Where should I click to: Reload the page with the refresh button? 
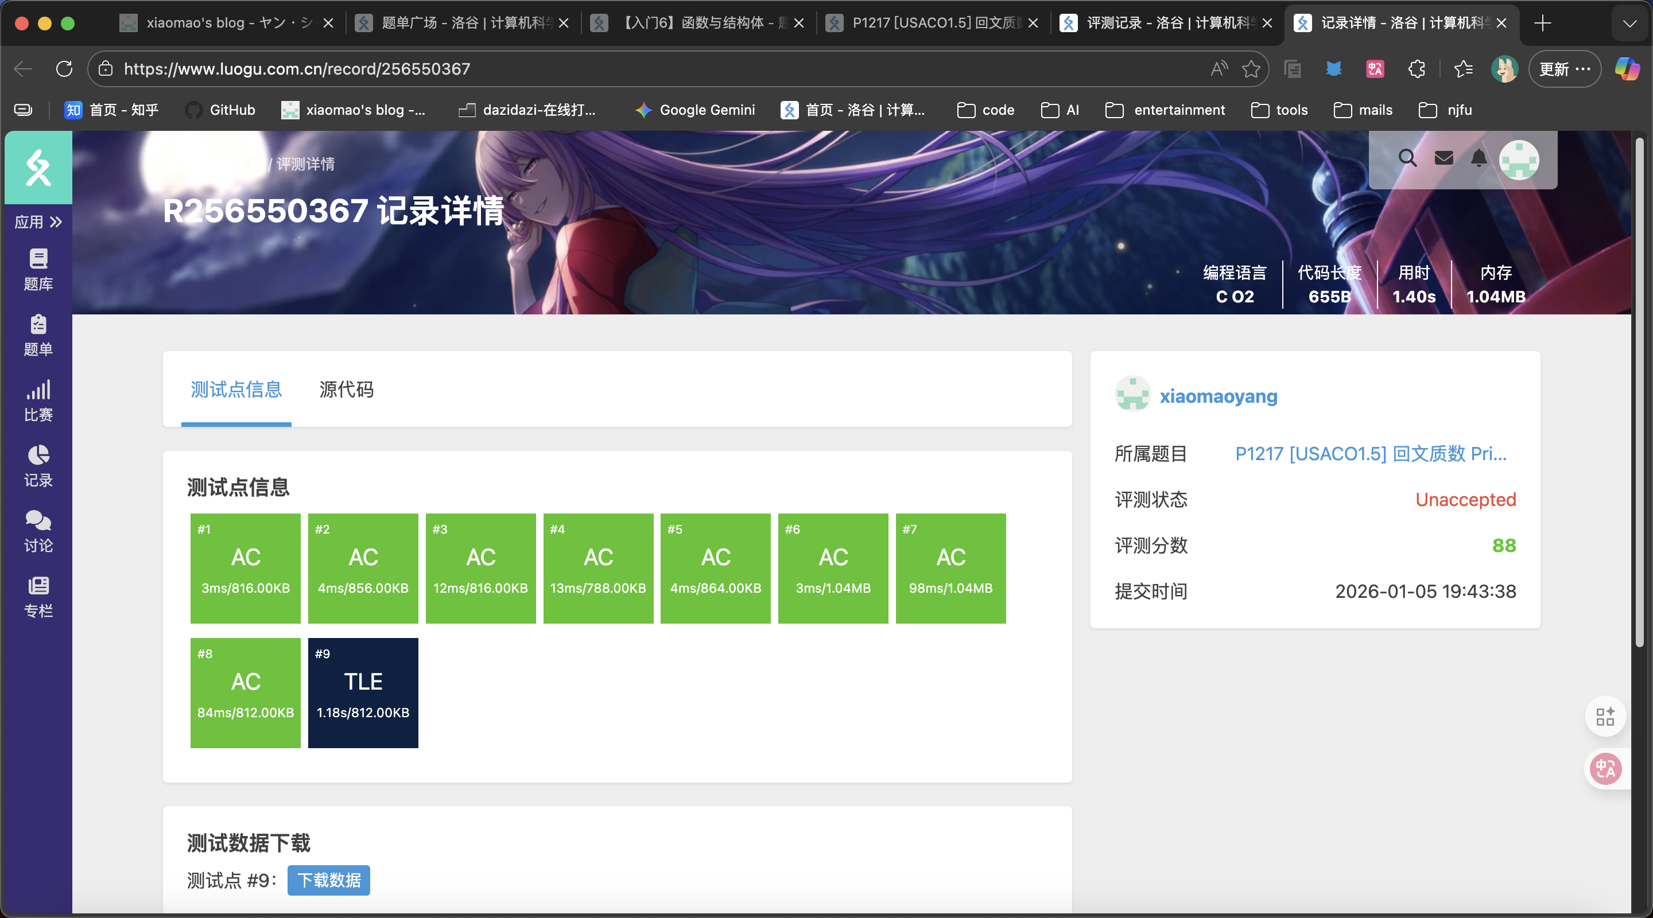pyautogui.click(x=64, y=69)
